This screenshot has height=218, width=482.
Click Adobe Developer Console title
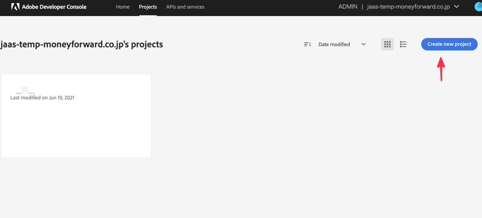[54, 7]
